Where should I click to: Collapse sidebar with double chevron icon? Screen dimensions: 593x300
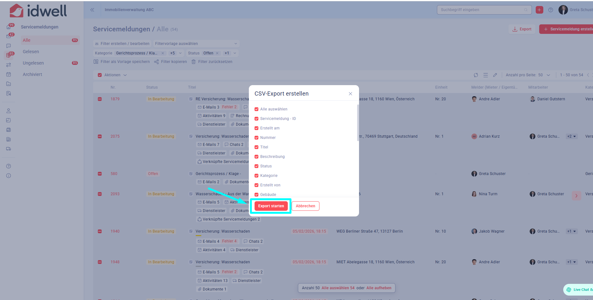[92, 10]
